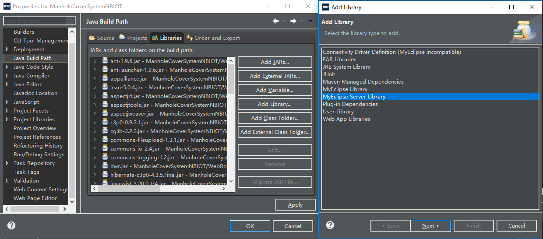Click the jar icon of ant-launcher-1.9.6.jar
543x239 pixels.
[105, 70]
